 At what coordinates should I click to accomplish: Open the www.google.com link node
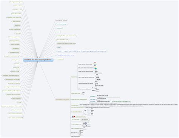click(100, 97)
